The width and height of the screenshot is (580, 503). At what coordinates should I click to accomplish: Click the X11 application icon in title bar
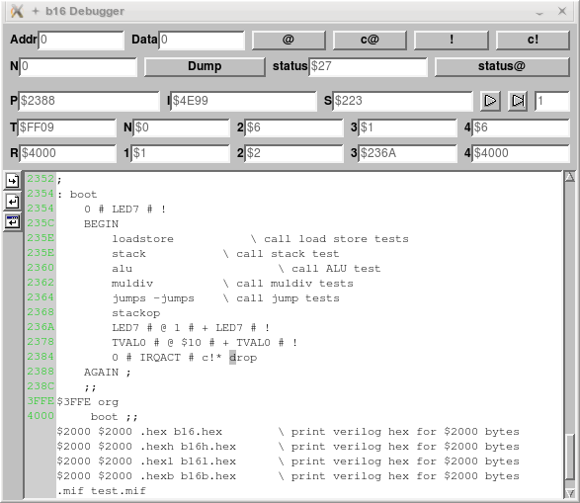(x=17, y=11)
